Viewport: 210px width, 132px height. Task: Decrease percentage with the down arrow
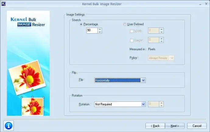pos(100,32)
